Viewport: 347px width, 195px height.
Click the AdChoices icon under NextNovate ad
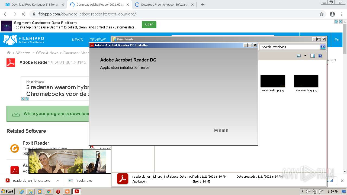[x=27, y=99]
